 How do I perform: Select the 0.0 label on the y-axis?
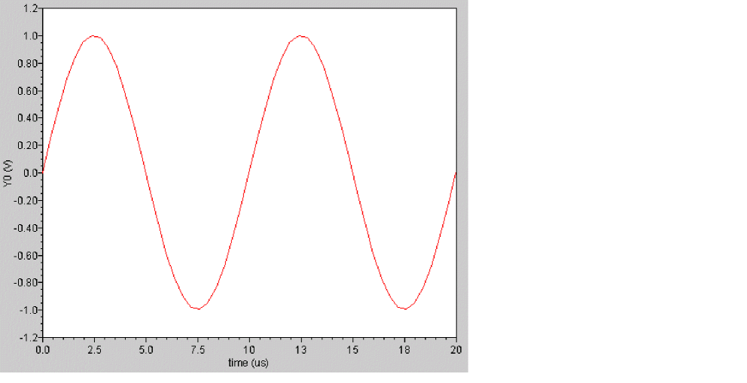coord(30,173)
